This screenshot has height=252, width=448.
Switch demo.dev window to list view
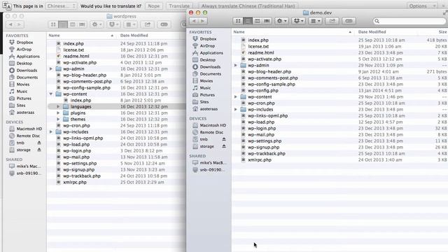pyautogui.click(x=248, y=21)
